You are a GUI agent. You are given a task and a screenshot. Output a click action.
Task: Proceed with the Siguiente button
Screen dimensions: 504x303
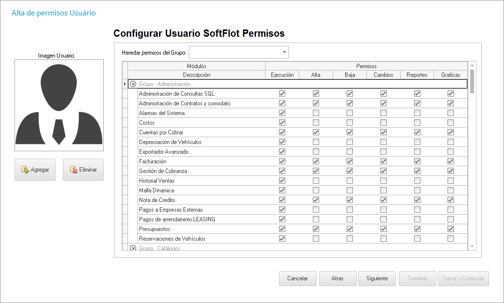pyautogui.click(x=377, y=278)
